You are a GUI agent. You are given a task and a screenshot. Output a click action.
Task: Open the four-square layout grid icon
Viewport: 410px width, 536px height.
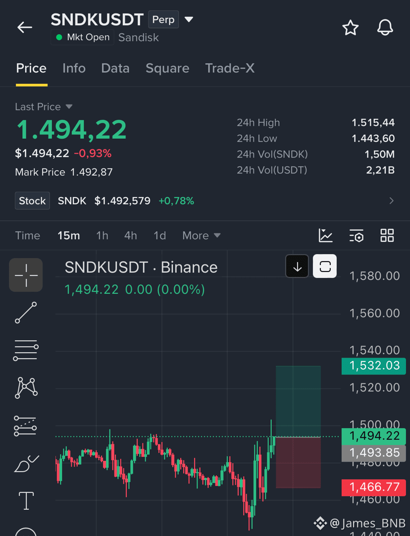(387, 235)
